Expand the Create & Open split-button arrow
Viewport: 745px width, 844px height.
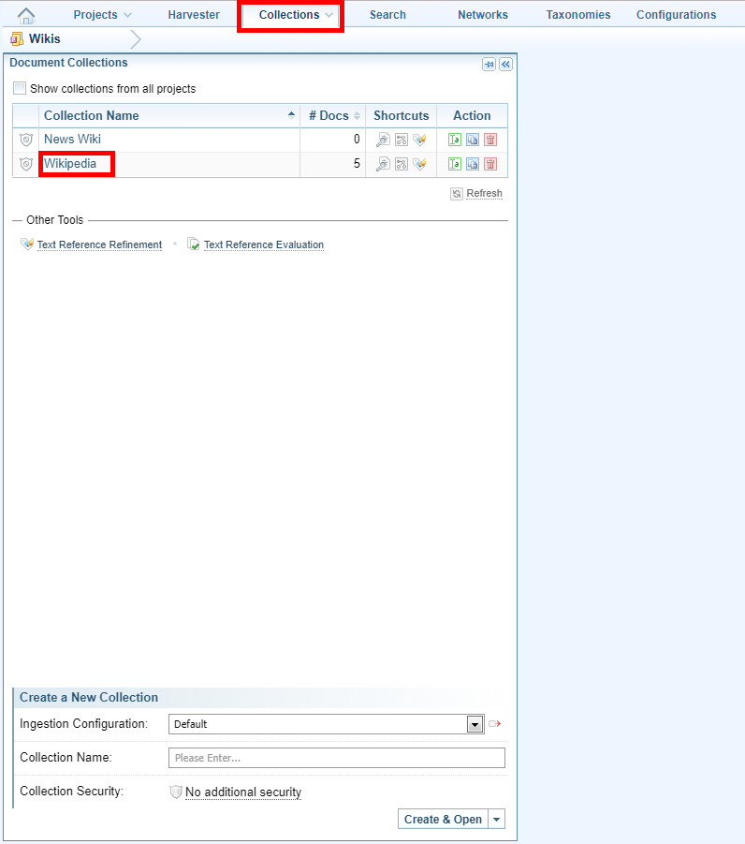(x=497, y=820)
